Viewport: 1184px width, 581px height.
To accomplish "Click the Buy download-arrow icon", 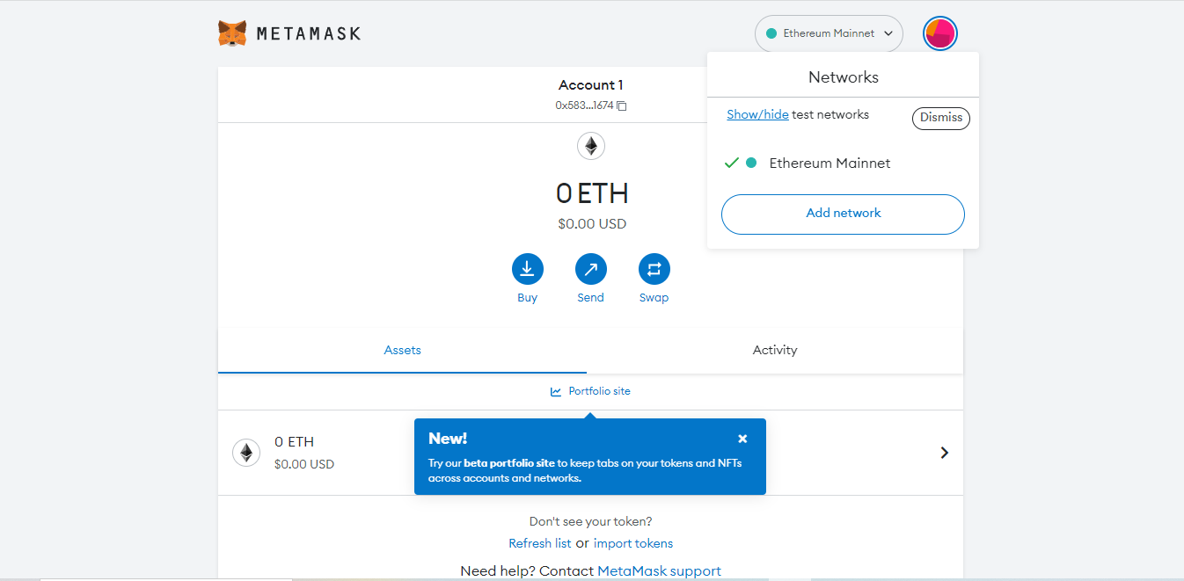I will click(x=527, y=269).
